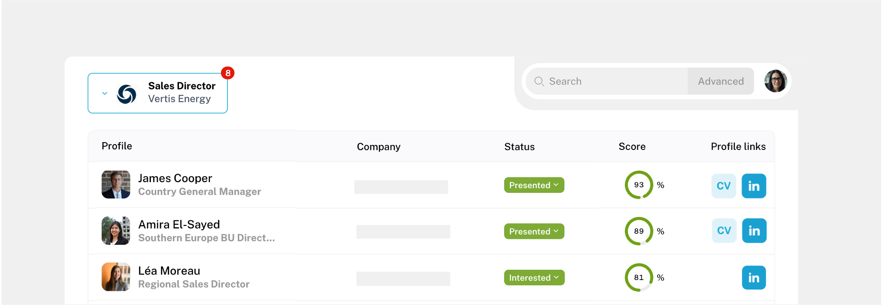Click the Score column header
Image resolution: width=883 pixels, height=305 pixels.
[x=632, y=147]
